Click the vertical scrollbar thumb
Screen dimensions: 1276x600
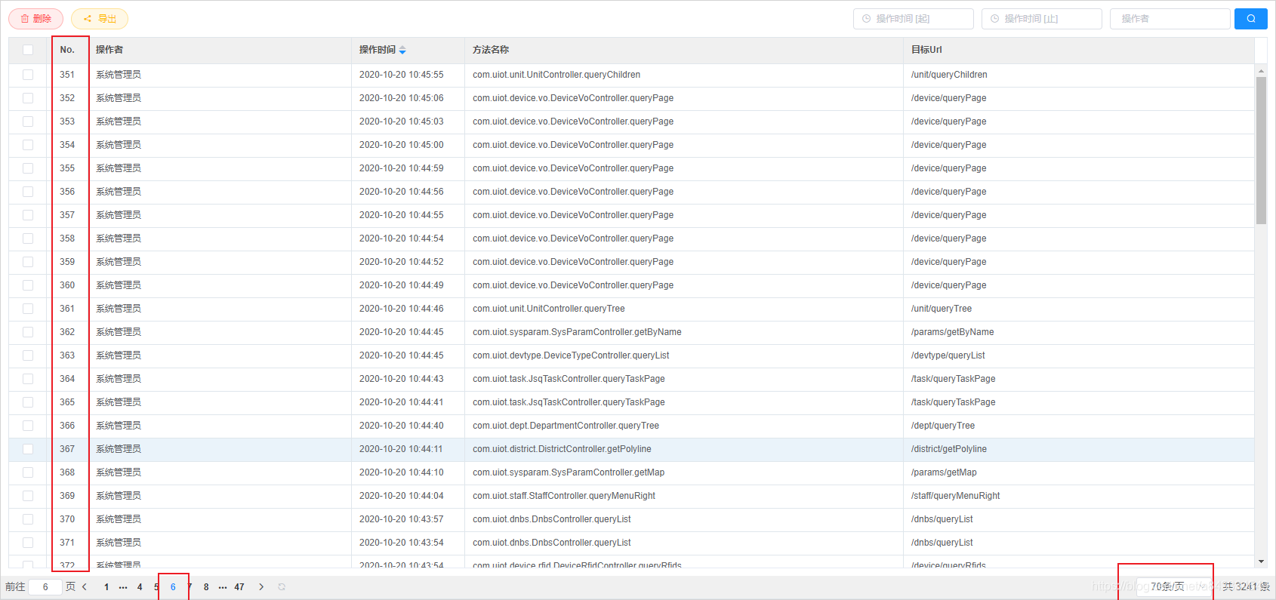(1261, 150)
